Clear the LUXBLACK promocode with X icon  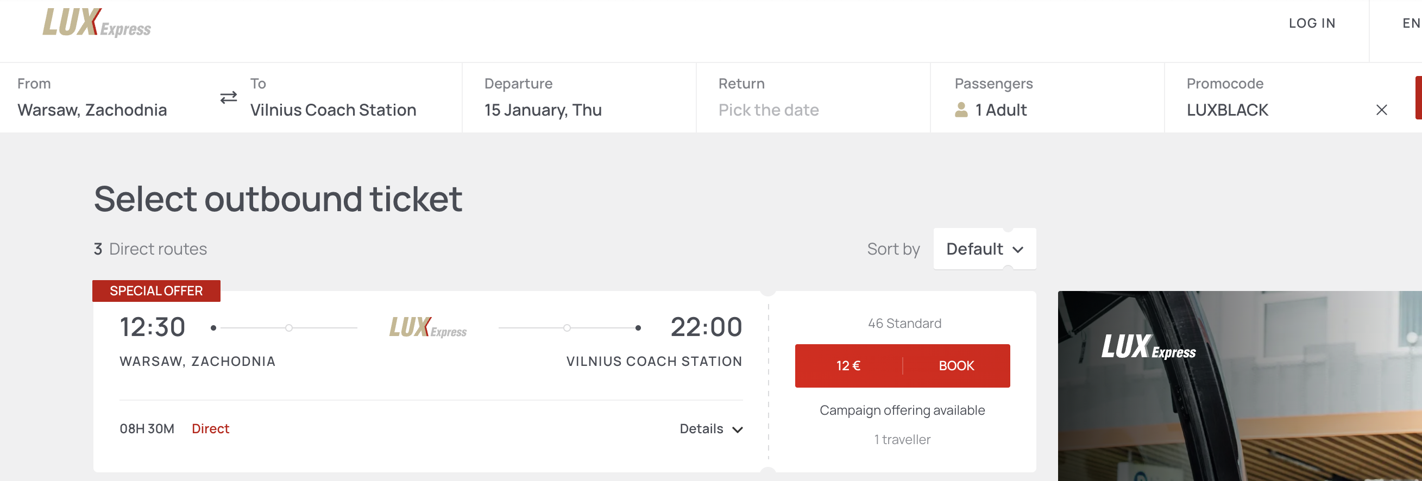point(1381,110)
